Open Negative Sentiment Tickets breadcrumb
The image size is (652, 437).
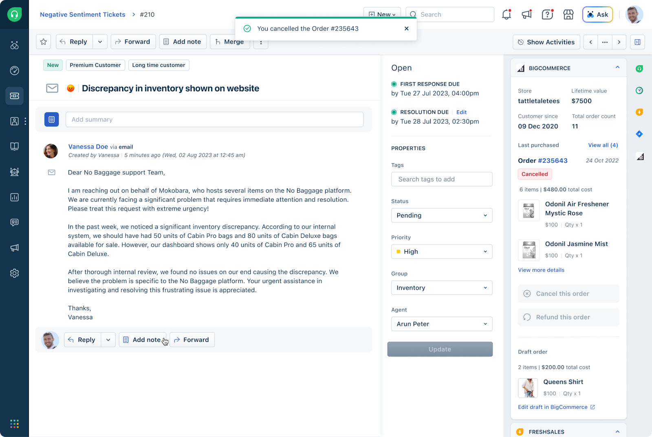[x=83, y=15]
